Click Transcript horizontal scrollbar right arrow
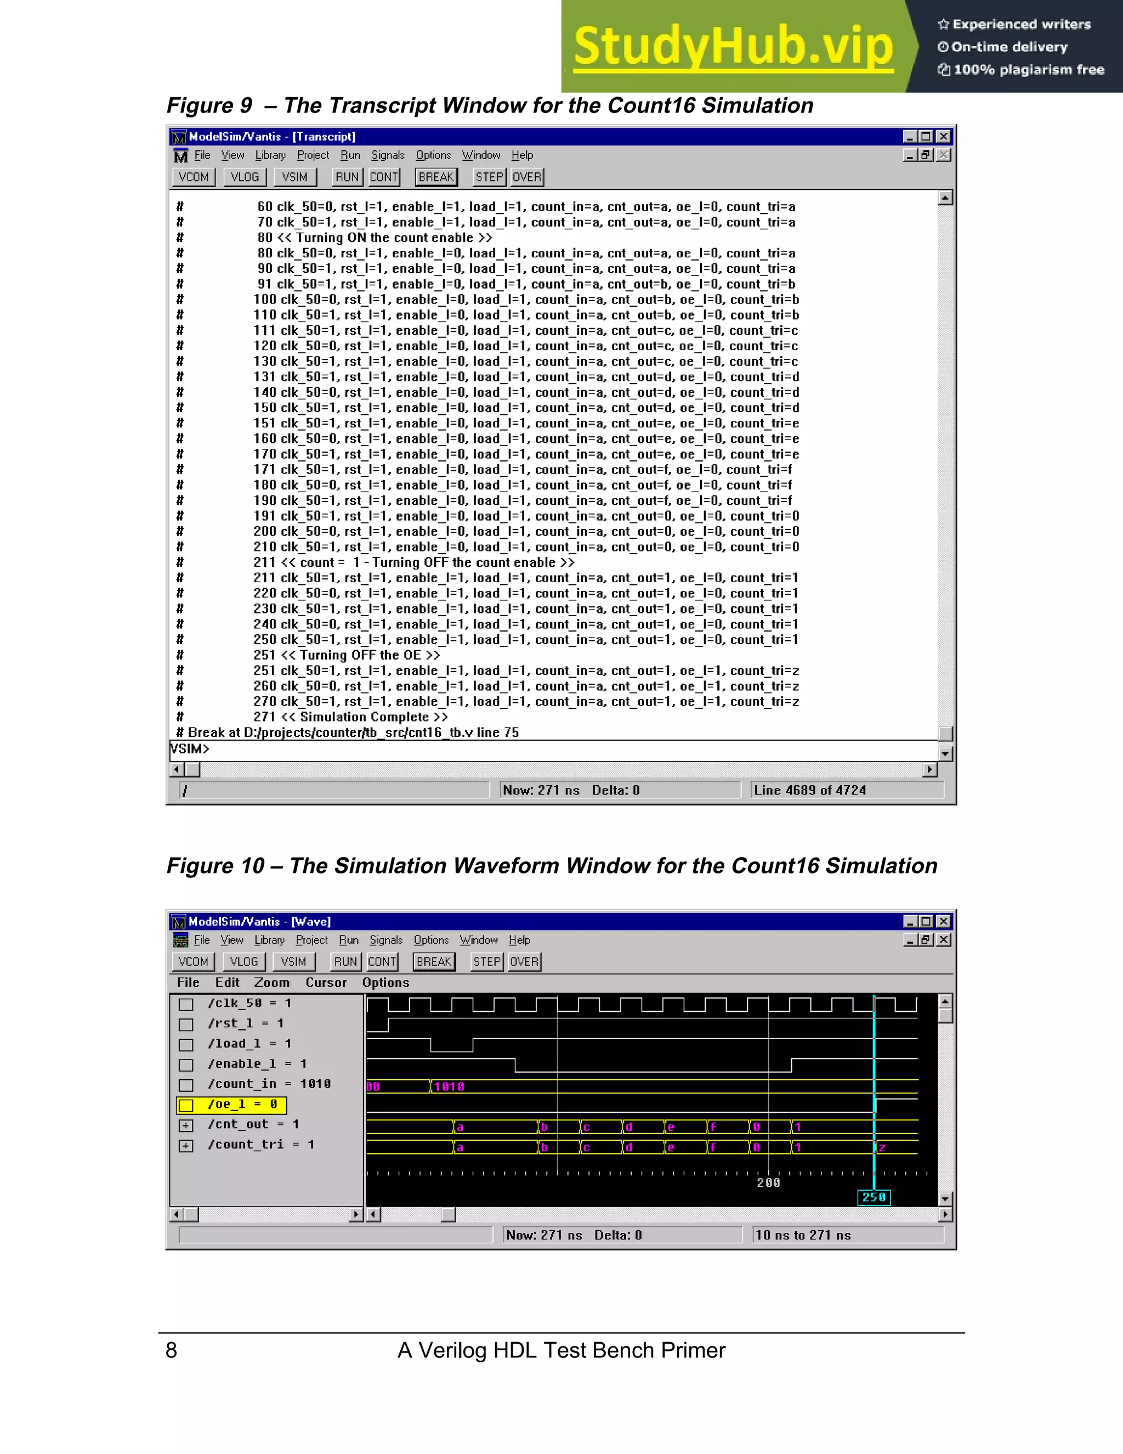The width and height of the screenshot is (1123, 1454). [x=930, y=770]
